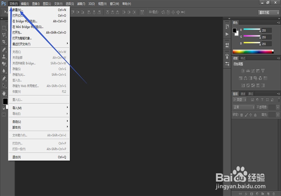281x196 pixels.
Task: Click the B value input field
Action: click(266, 44)
